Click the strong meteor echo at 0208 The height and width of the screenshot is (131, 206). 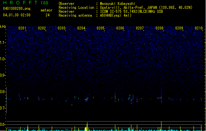[161, 95]
